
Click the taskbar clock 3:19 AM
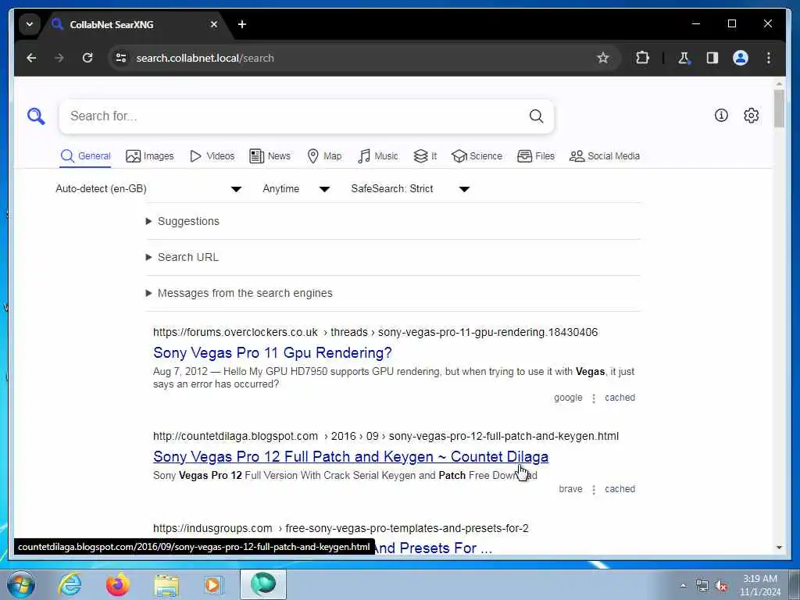coord(760,579)
